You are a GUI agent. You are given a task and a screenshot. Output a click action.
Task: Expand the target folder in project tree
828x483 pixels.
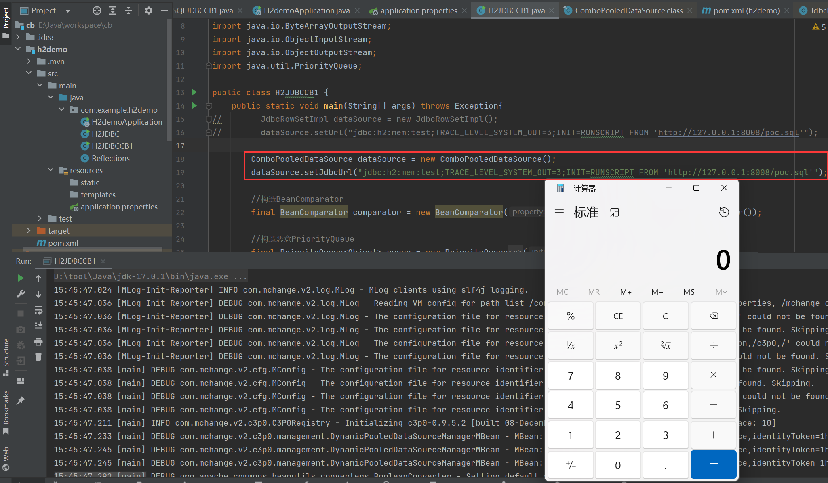(x=29, y=231)
